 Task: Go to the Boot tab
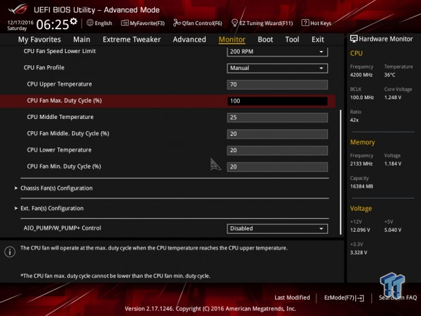pyautogui.click(x=266, y=39)
